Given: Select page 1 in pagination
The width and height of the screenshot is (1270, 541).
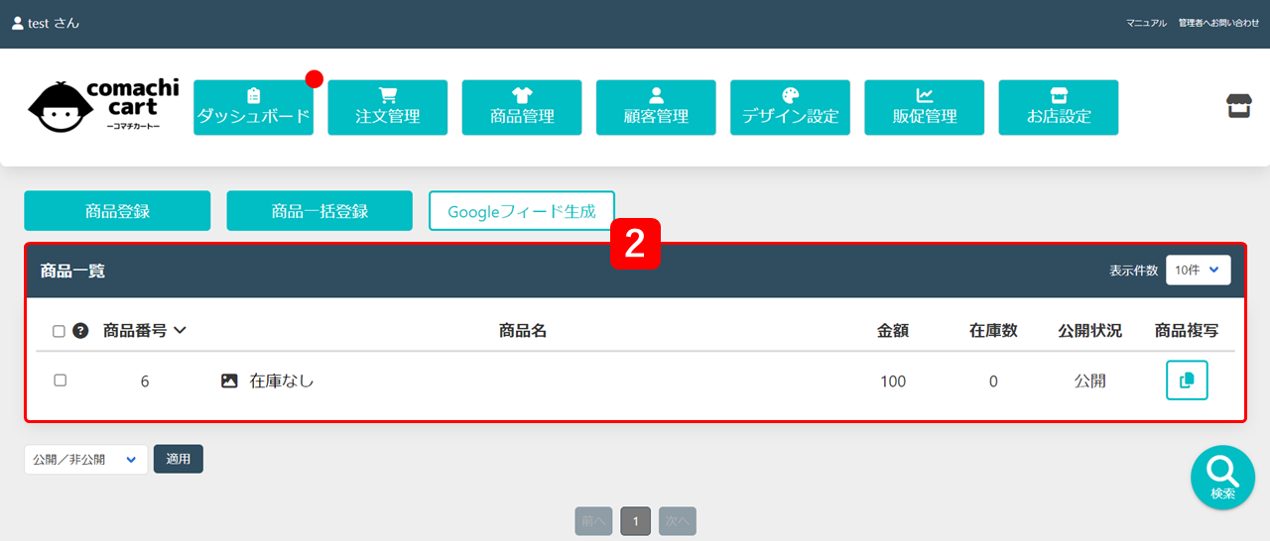Looking at the screenshot, I should coord(636,521).
